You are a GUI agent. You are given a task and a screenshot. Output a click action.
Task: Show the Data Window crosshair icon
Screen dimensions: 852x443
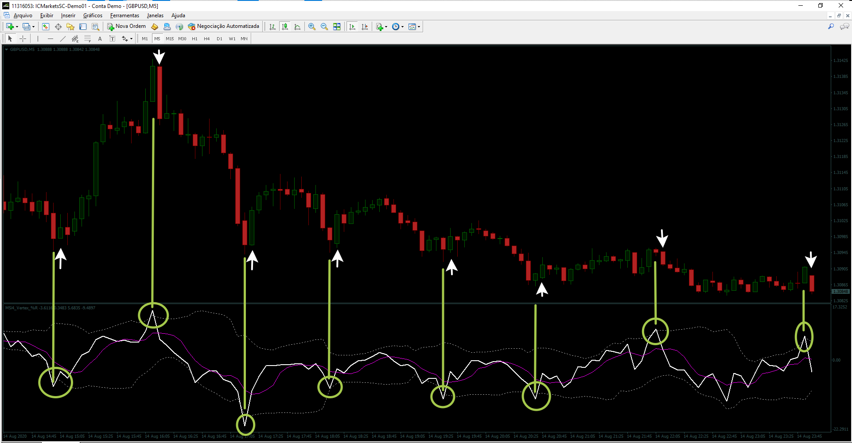58,27
